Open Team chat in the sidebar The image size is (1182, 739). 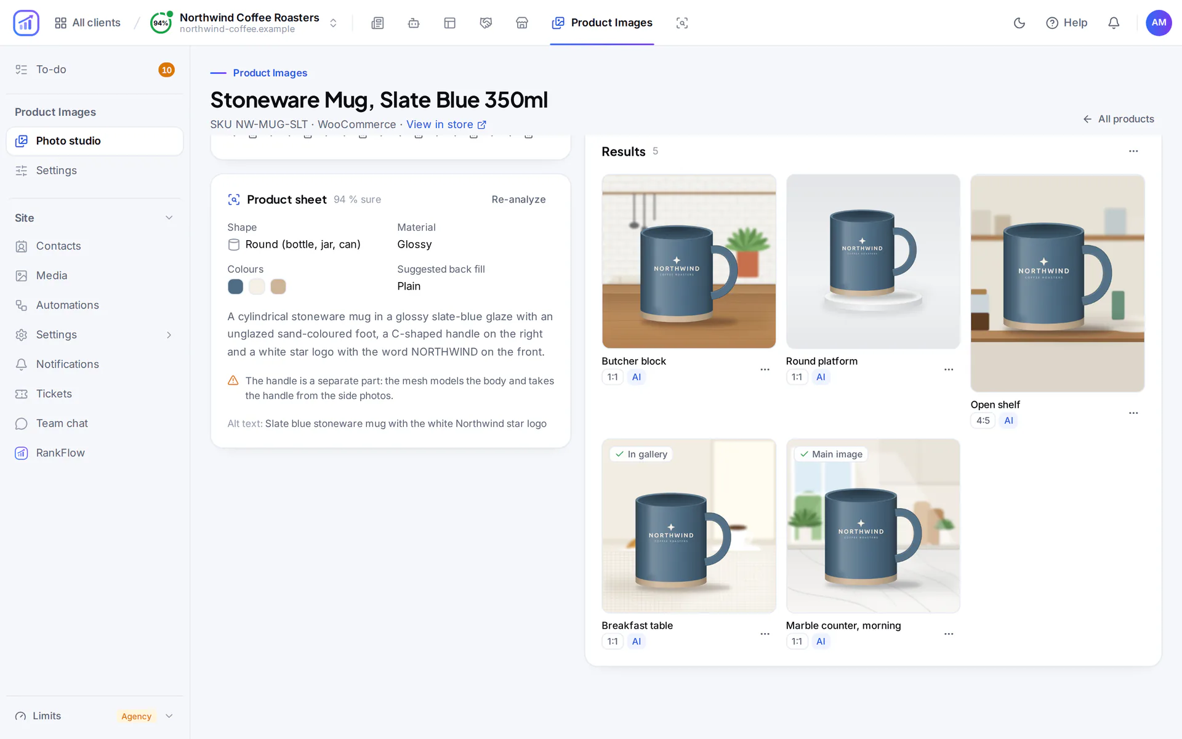click(95, 424)
